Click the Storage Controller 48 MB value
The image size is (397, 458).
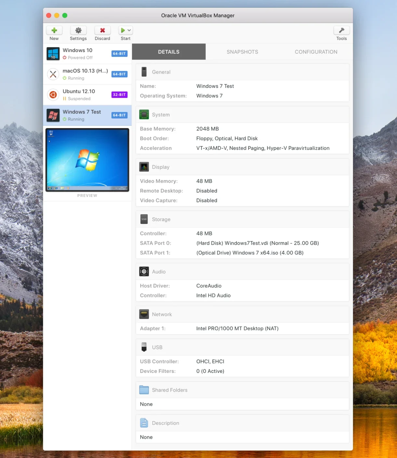204,233
